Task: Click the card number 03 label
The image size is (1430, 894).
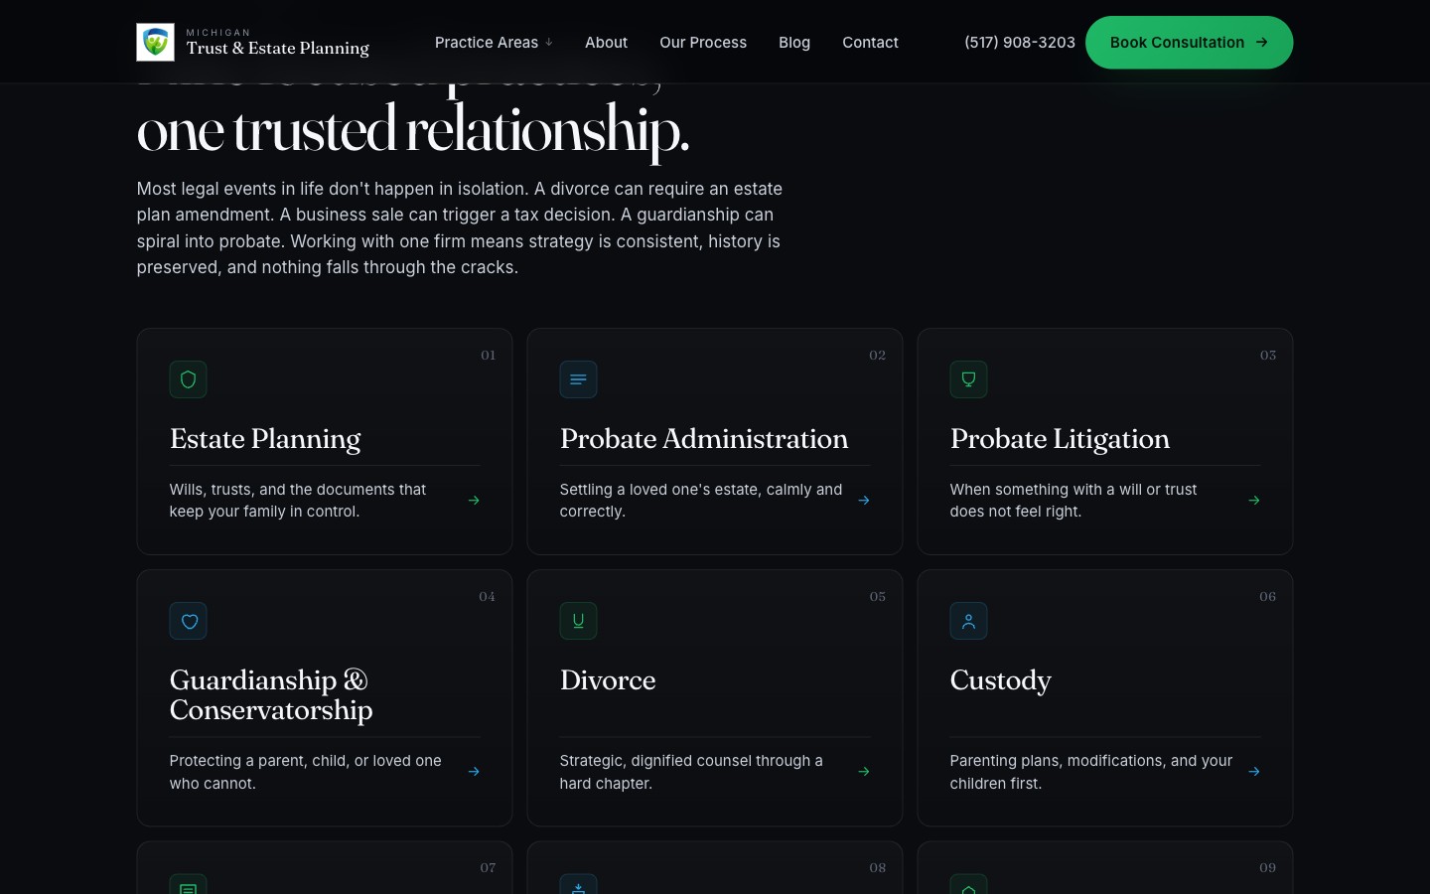Action: pyautogui.click(x=1268, y=355)
